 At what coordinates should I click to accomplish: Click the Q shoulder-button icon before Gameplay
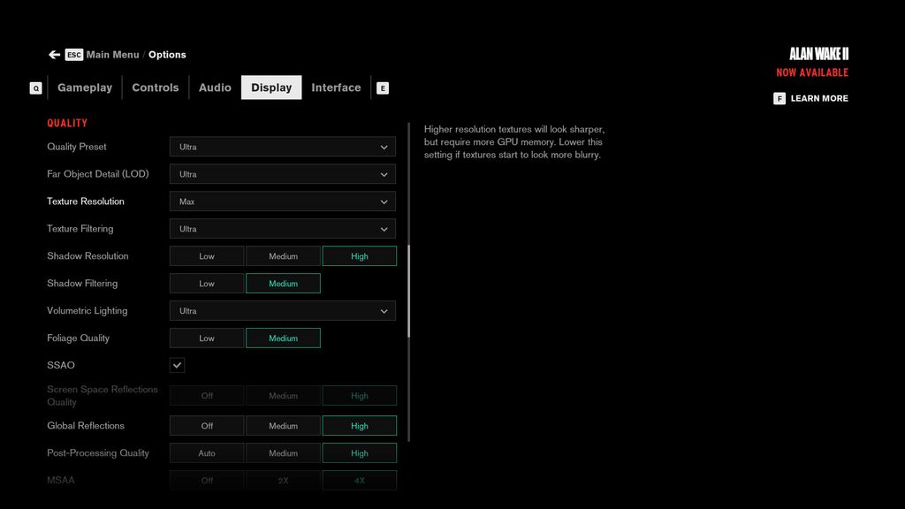(35, 87)
